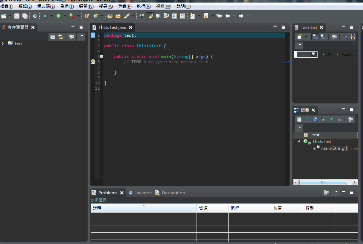Click the New Java Package icon

[87, 16]
